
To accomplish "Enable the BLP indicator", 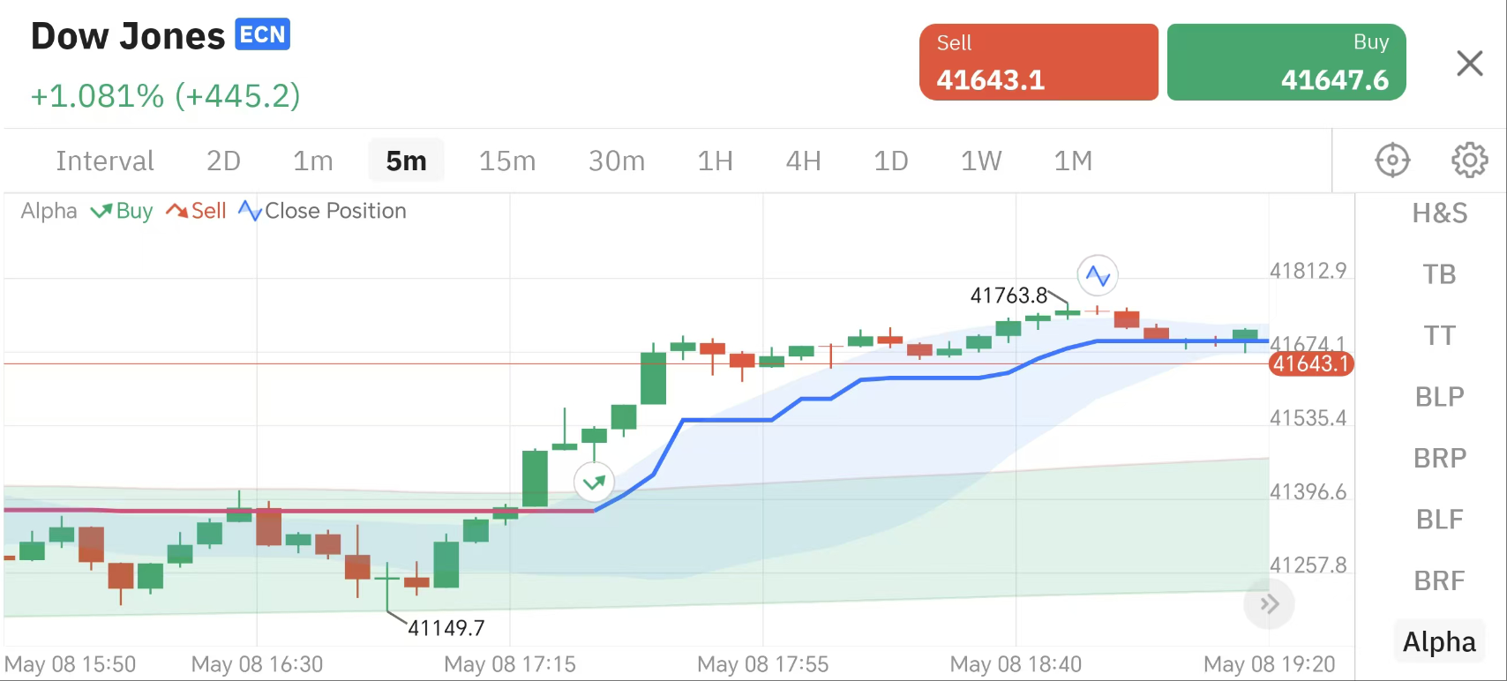I will [1440, 397].
